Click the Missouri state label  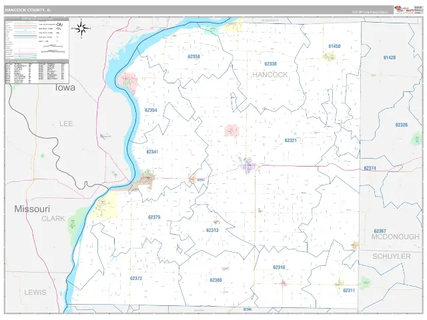pos(32,209)
